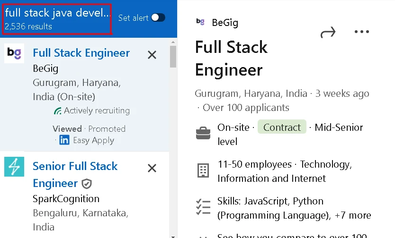Click the LinkedIn Easy Apply icon
395x238 pixels.
click(x=64, y=140)
